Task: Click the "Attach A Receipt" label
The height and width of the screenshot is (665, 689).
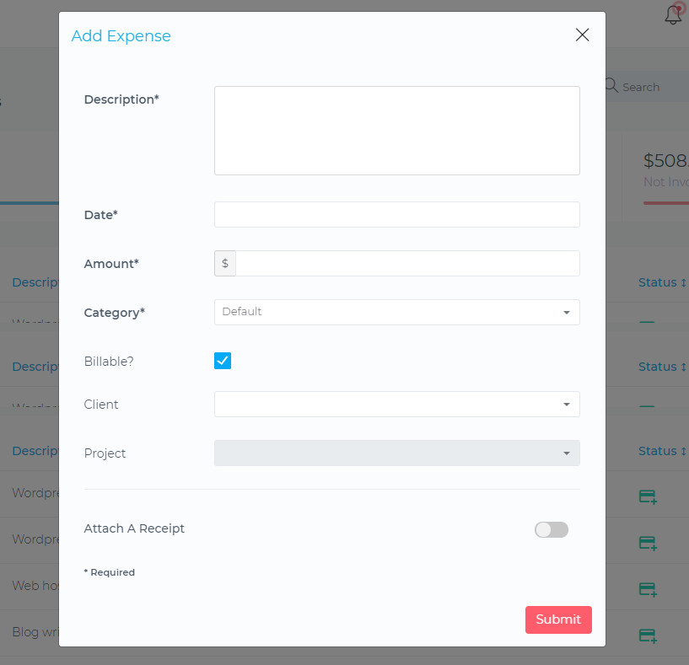Action: (134, 529)
